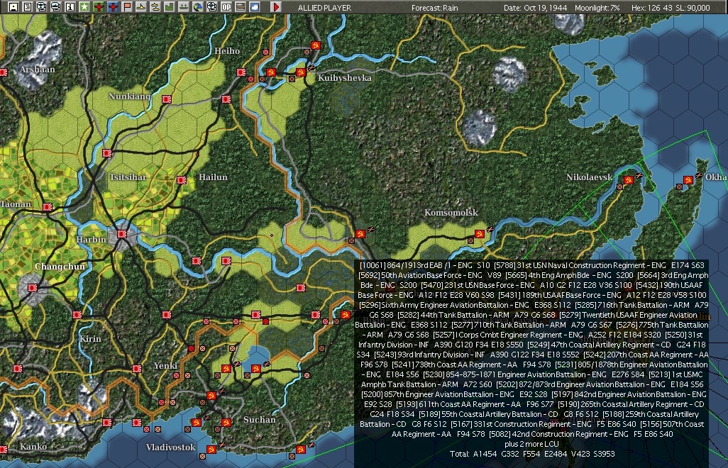Open the OP operations report icon
Screen dimensions: 728x468
click(x=226, y=7)
